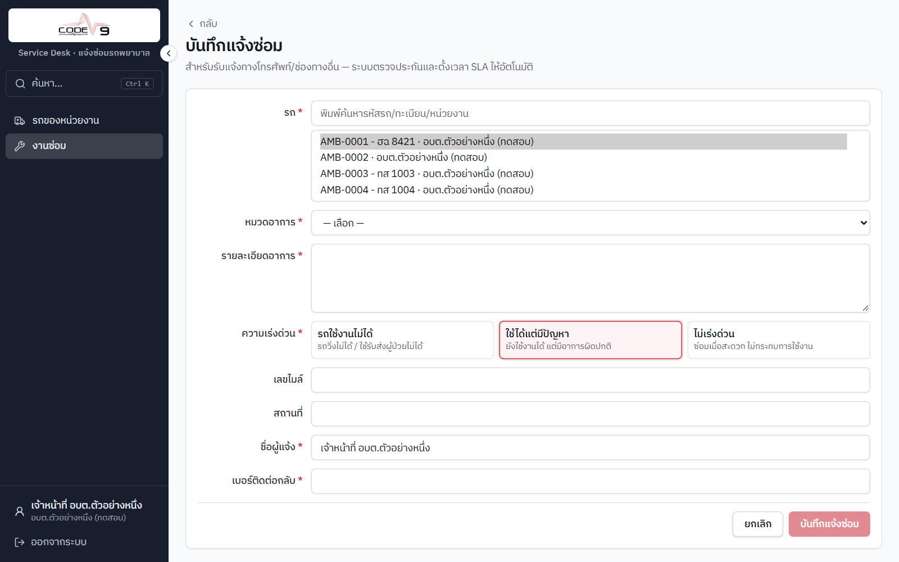Click the back chevron next to กลับ
This screenshot has height=562, width=899.
click(191, 24)
